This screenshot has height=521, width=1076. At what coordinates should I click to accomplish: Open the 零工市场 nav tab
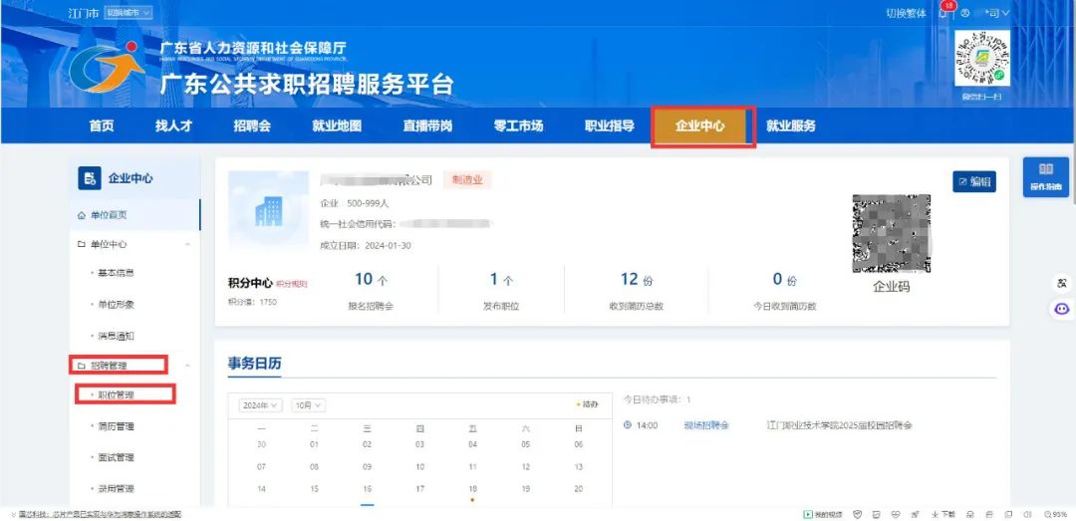pos(518,127)
